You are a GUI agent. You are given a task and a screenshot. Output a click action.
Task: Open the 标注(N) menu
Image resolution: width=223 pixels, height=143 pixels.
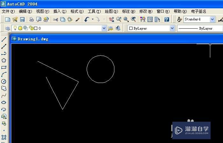129,11
